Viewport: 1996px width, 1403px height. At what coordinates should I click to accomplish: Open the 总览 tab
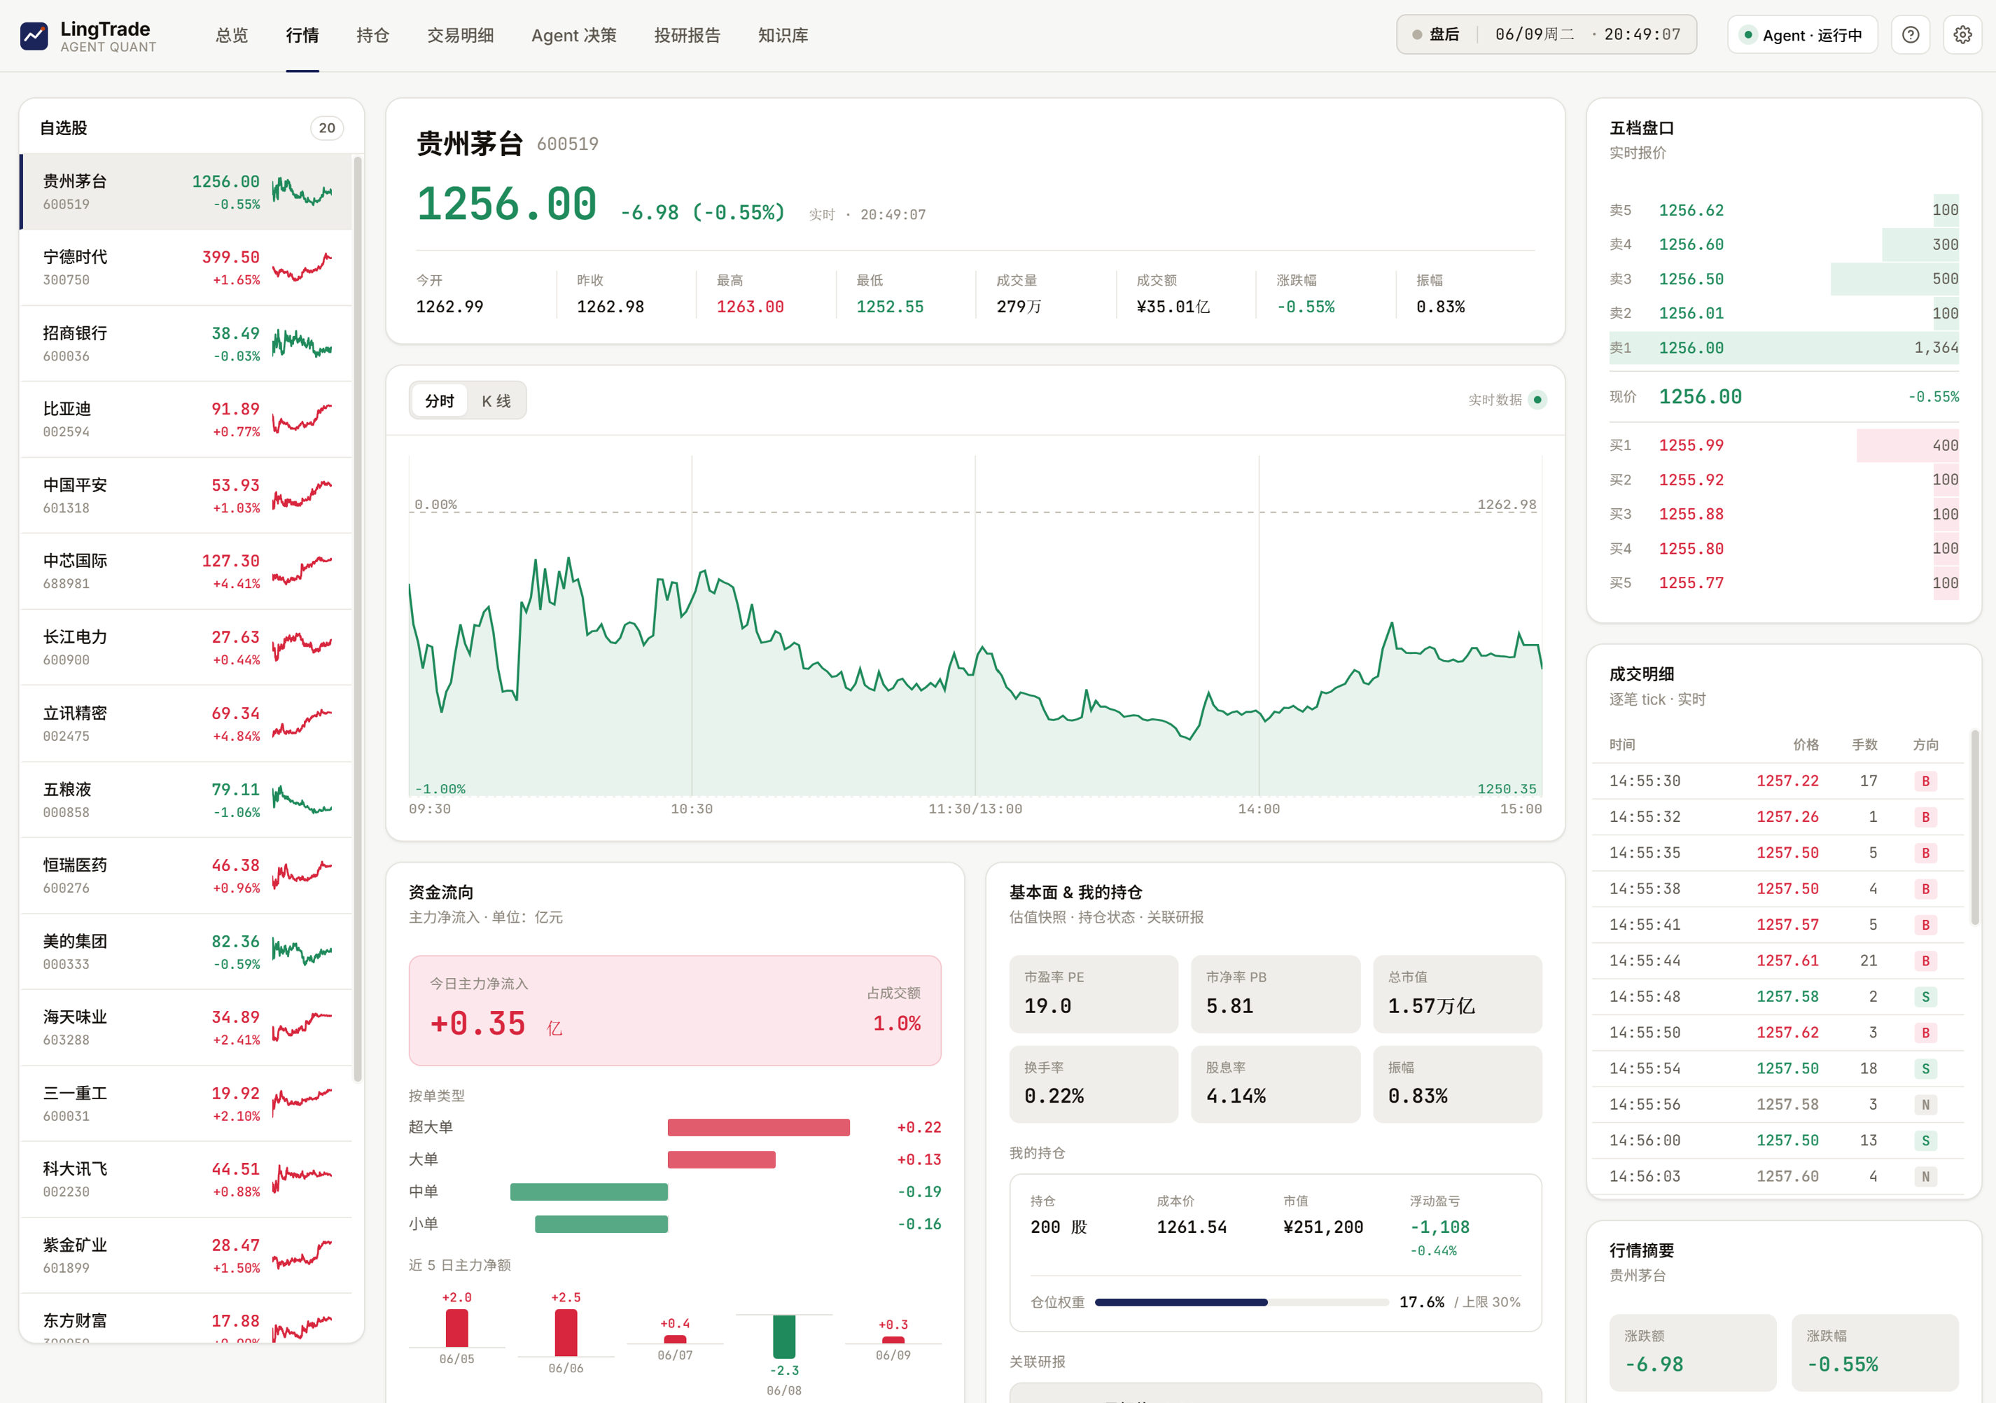tap(231, 36)
